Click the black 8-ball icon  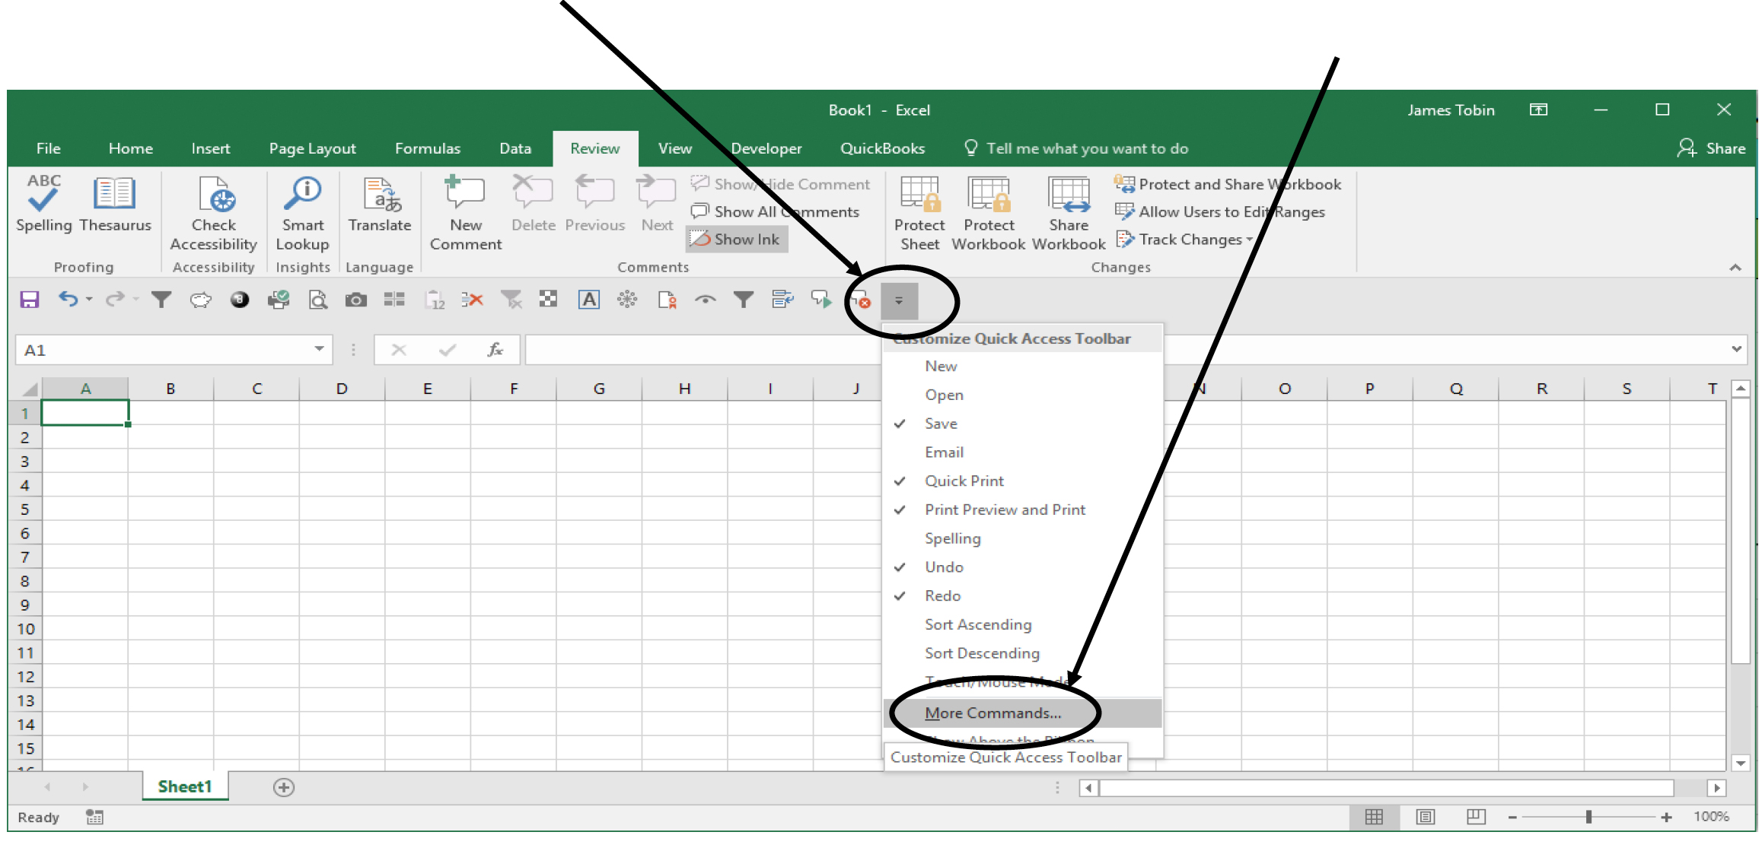240,300
